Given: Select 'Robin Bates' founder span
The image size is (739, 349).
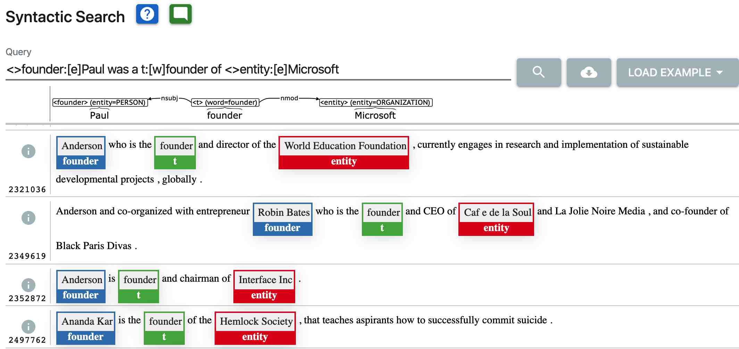Looking at the screenshot, I should tap(283, 219).
